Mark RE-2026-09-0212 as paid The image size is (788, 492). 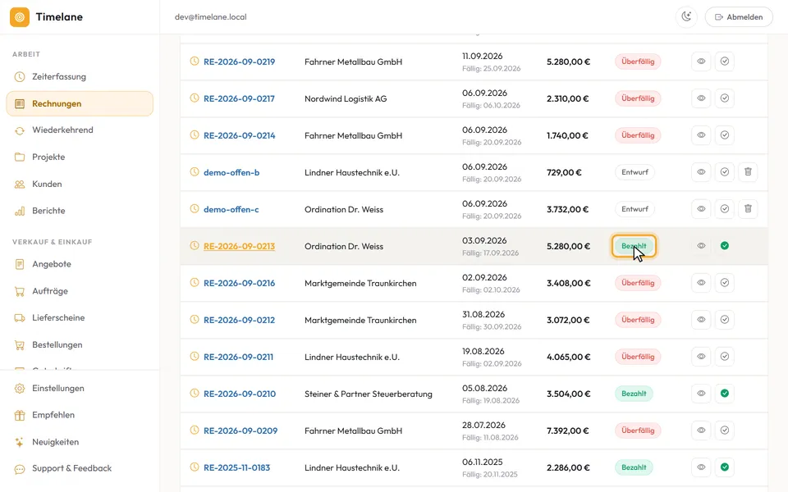pyautogui.click(x=725, y=319)
